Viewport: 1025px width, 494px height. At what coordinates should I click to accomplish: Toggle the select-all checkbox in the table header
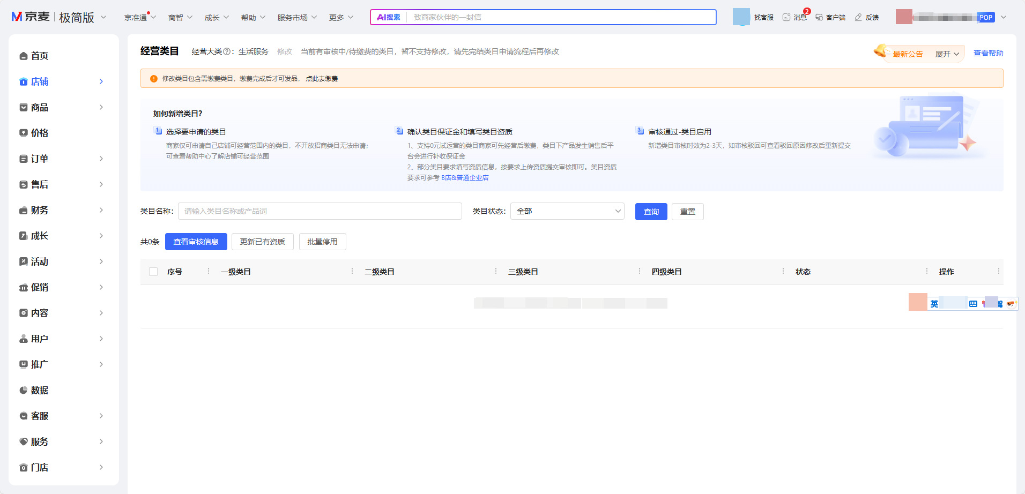click(x=153, y=272)
